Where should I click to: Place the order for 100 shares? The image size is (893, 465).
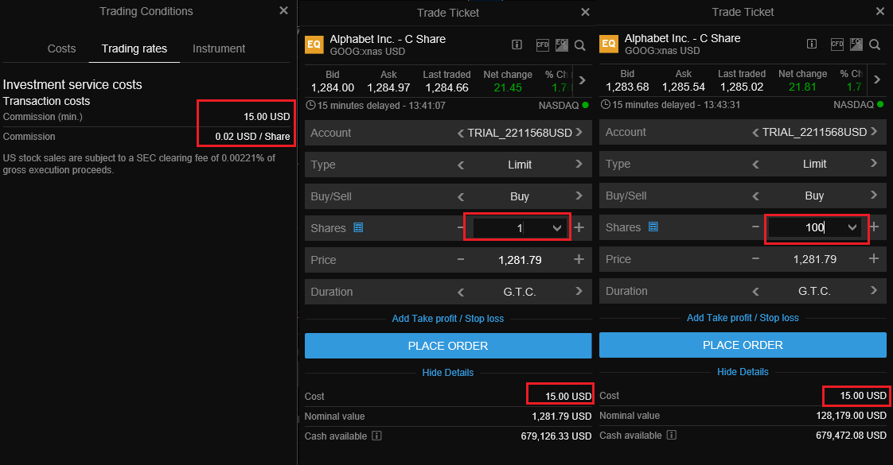pos(743,345)
